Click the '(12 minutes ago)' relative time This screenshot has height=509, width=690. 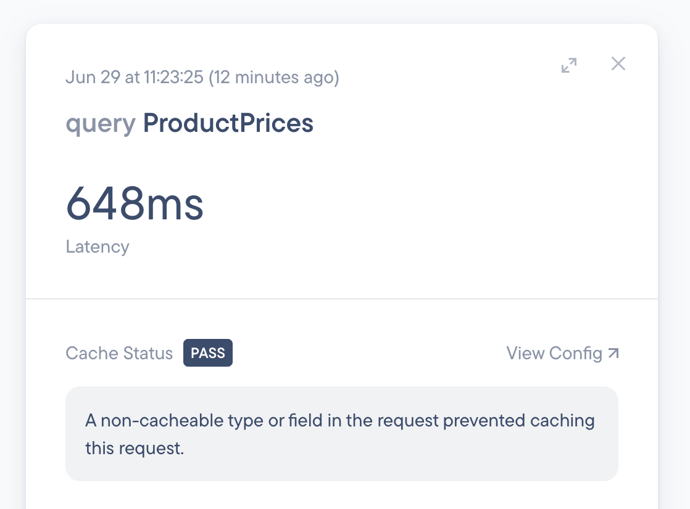274,78
